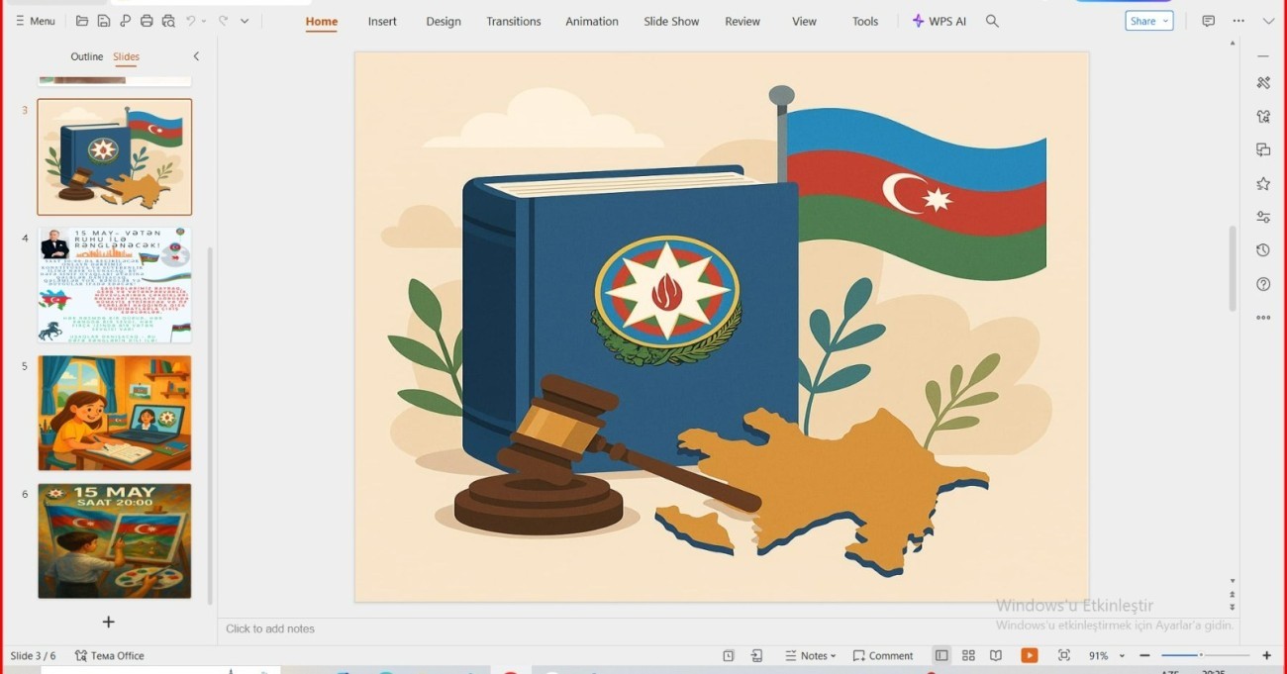Screen dimensions: 1287x674
Task: Open the History clock icon in right sidebar
Action: (1263, 250)
